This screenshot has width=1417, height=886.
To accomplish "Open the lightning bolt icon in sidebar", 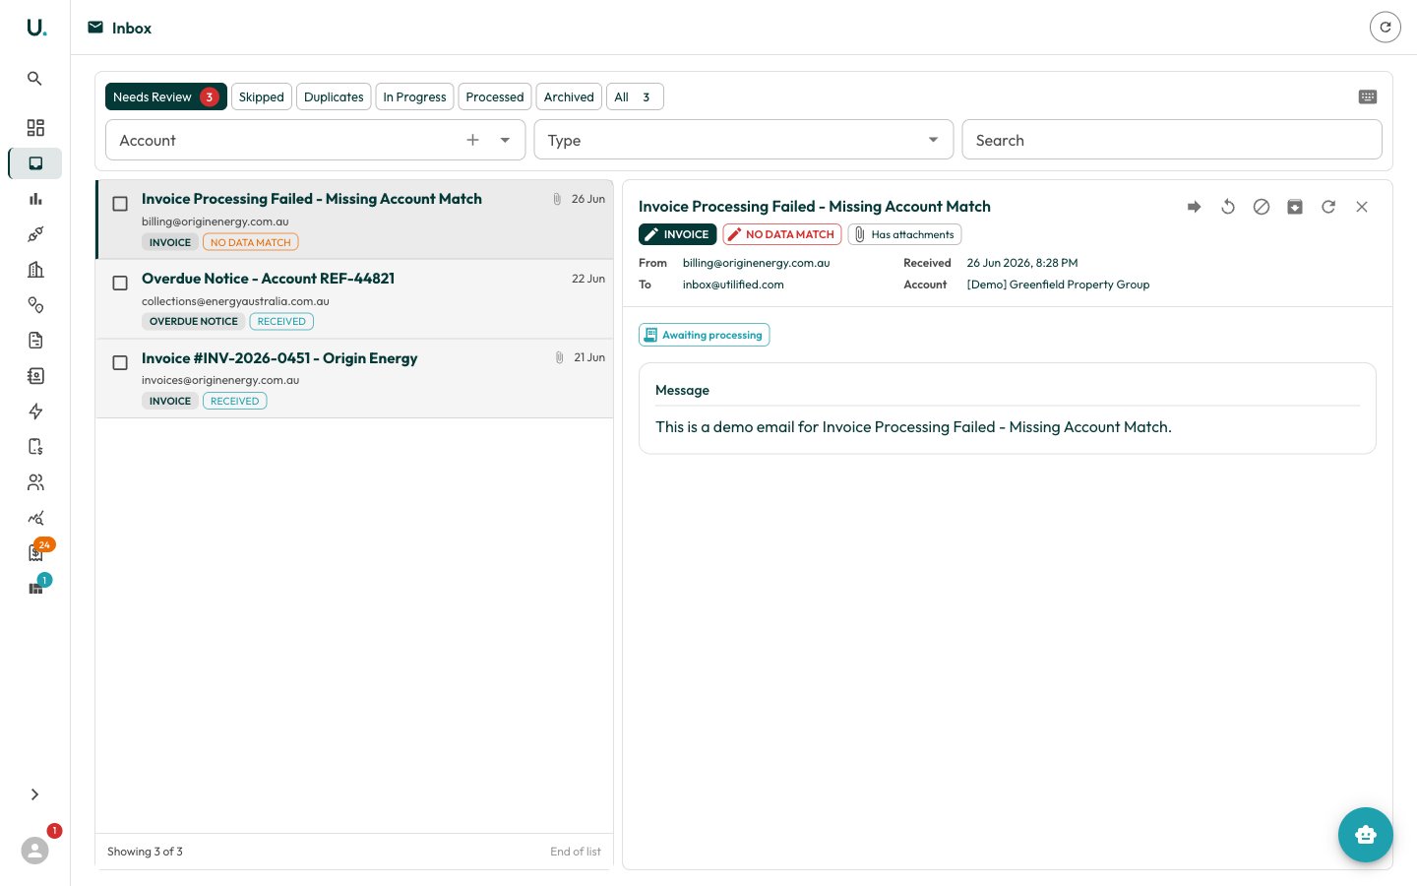I will (x=35, y=411).
